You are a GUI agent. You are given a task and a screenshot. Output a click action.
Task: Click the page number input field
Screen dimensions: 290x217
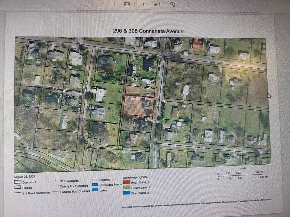pos(143,5)
